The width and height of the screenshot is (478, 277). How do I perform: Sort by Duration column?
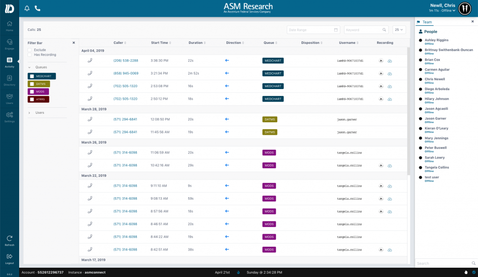[x=197, y=42]
